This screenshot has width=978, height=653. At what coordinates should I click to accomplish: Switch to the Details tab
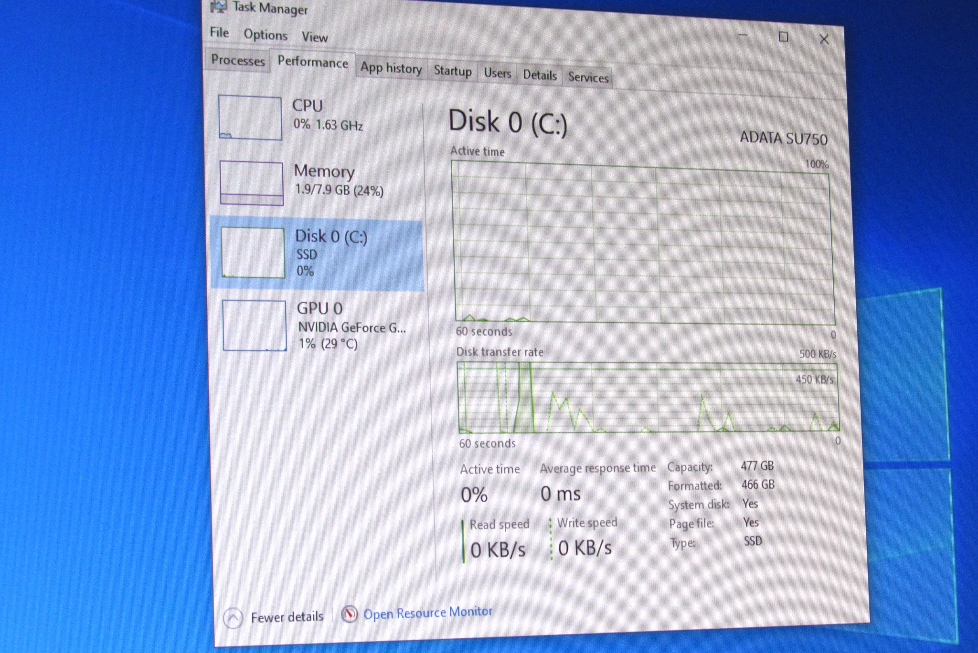point(540,75)
